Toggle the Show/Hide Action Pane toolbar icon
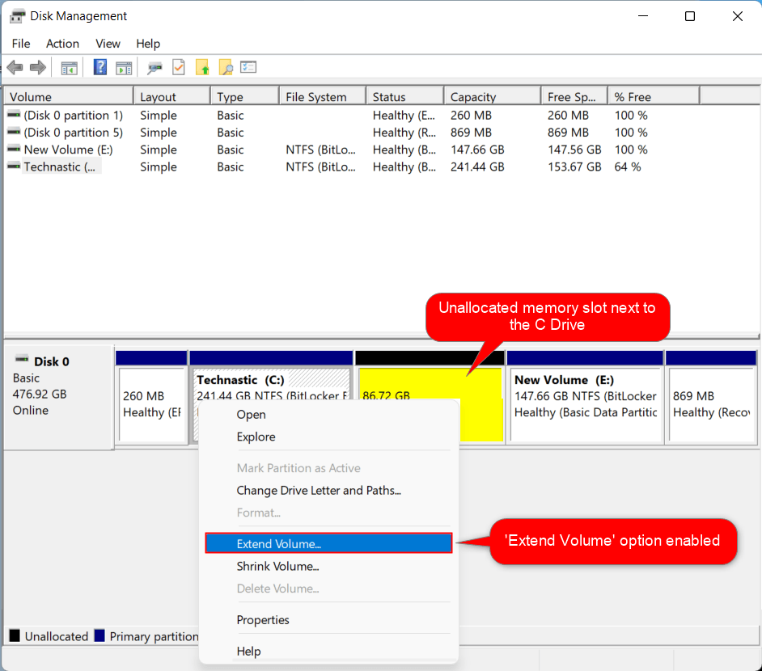The width and height of the screenshot is (762, 671). coord(124,67)
